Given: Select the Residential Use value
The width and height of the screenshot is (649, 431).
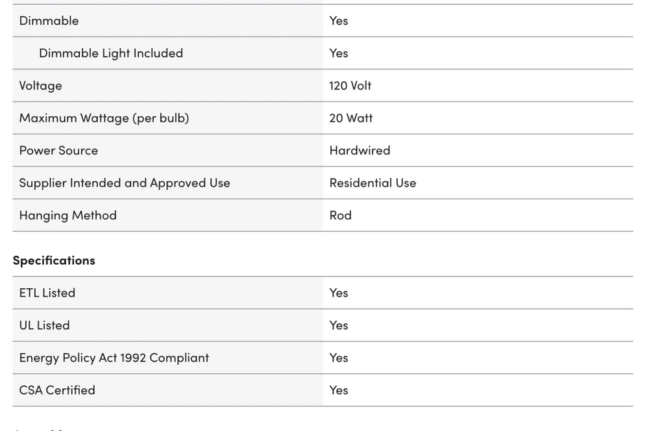Looking at the screenshot, I should pyautogui.click(x=373, y=183).
